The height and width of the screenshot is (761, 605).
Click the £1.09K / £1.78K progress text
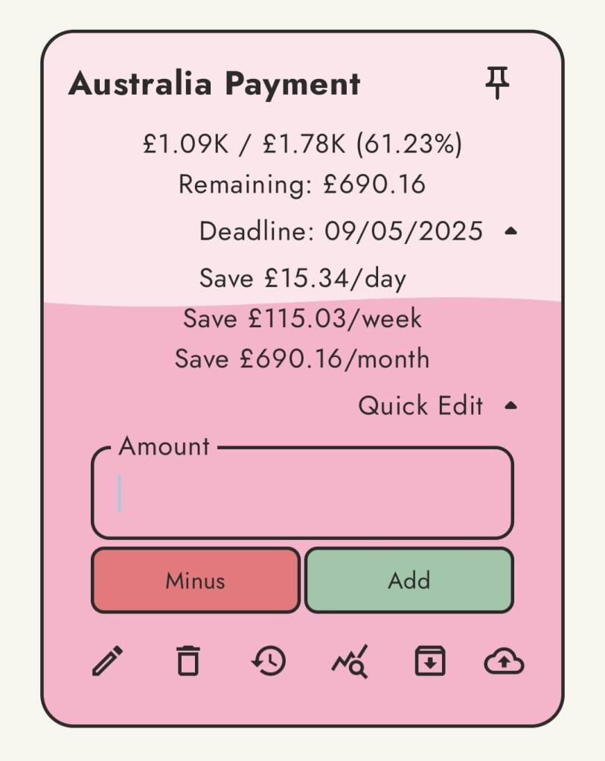(302, 144)
